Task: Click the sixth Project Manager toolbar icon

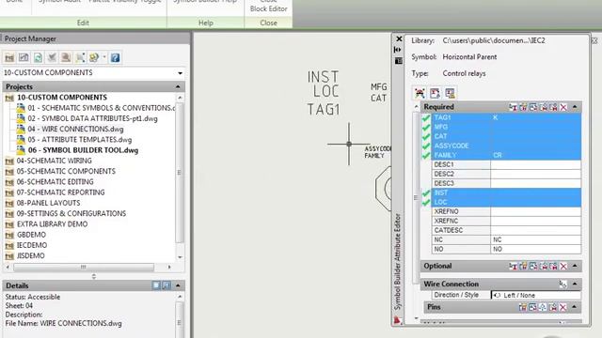Action: pos(80,58)
